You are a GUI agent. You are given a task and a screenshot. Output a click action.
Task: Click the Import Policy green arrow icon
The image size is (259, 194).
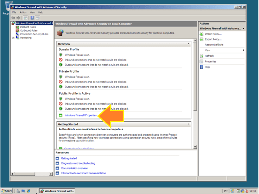tap(202, 34)
